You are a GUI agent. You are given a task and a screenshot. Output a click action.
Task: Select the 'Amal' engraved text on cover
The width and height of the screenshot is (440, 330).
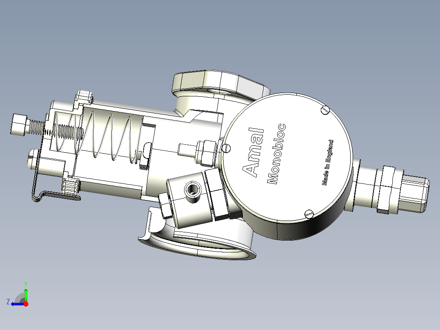tap(253, 153)
